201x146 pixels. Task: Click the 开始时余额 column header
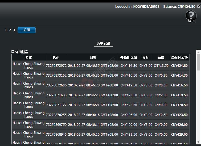point(129,57)
